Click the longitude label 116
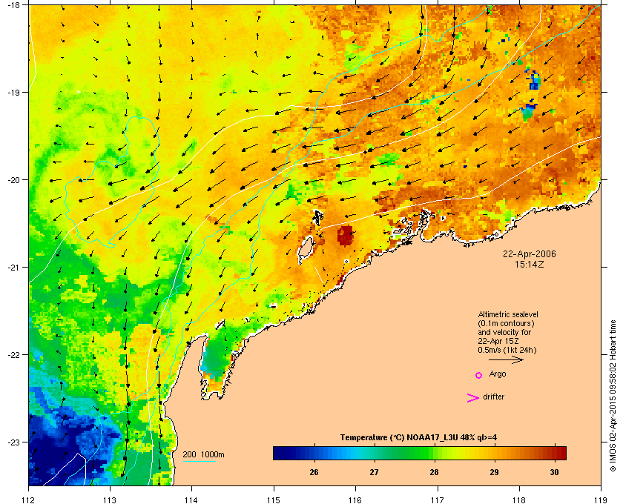 click(355, 500)
